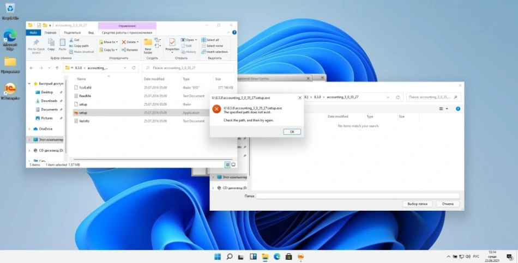
Task: Refresh the accounting folder address bar
Action: (134, 68)
